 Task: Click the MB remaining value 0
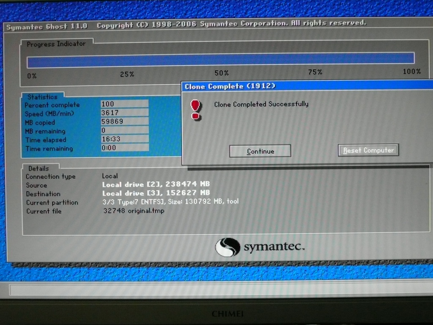(x=124, y=130)
